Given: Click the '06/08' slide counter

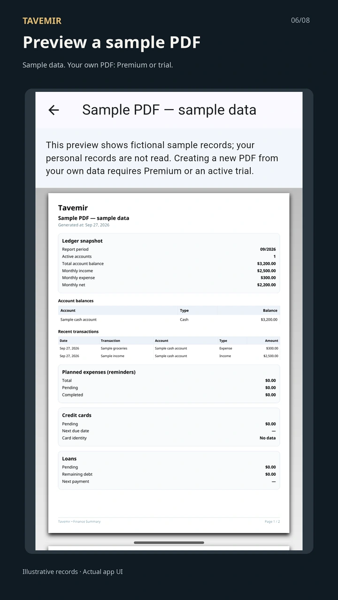Looking at the screenshot, I should pos(300,20).
